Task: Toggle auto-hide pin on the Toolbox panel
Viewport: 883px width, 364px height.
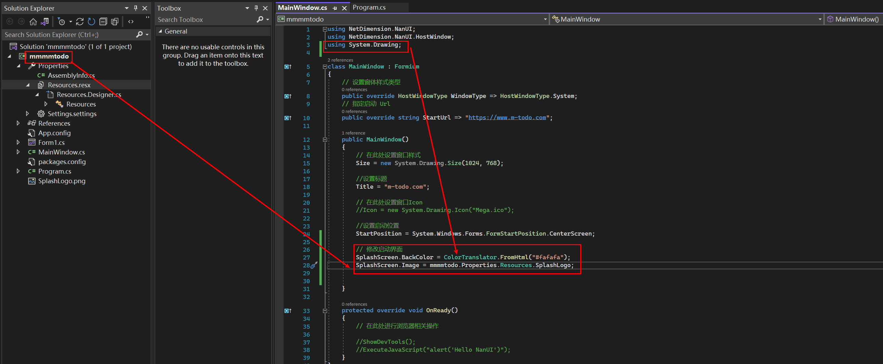Action: coord(256,8)
